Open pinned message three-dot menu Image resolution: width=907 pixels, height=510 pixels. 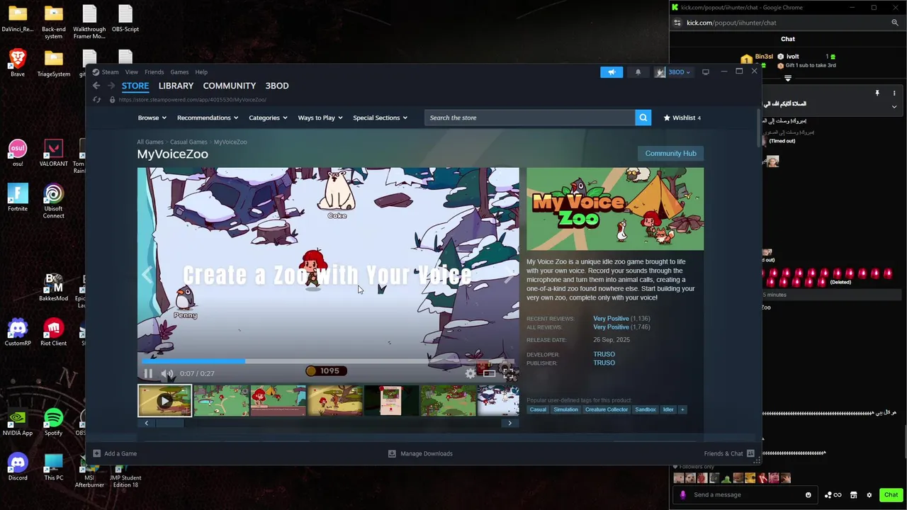tap(894, 93)
